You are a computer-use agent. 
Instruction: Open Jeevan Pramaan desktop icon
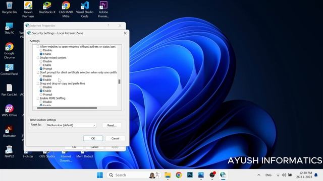[x=28, y=10]
